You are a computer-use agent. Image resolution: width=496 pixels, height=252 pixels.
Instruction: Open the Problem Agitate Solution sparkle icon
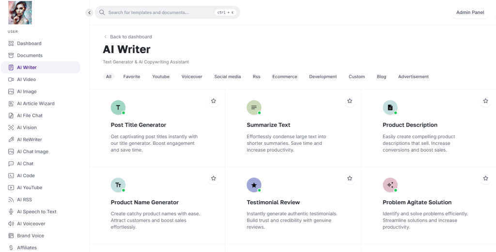(390, 185)
